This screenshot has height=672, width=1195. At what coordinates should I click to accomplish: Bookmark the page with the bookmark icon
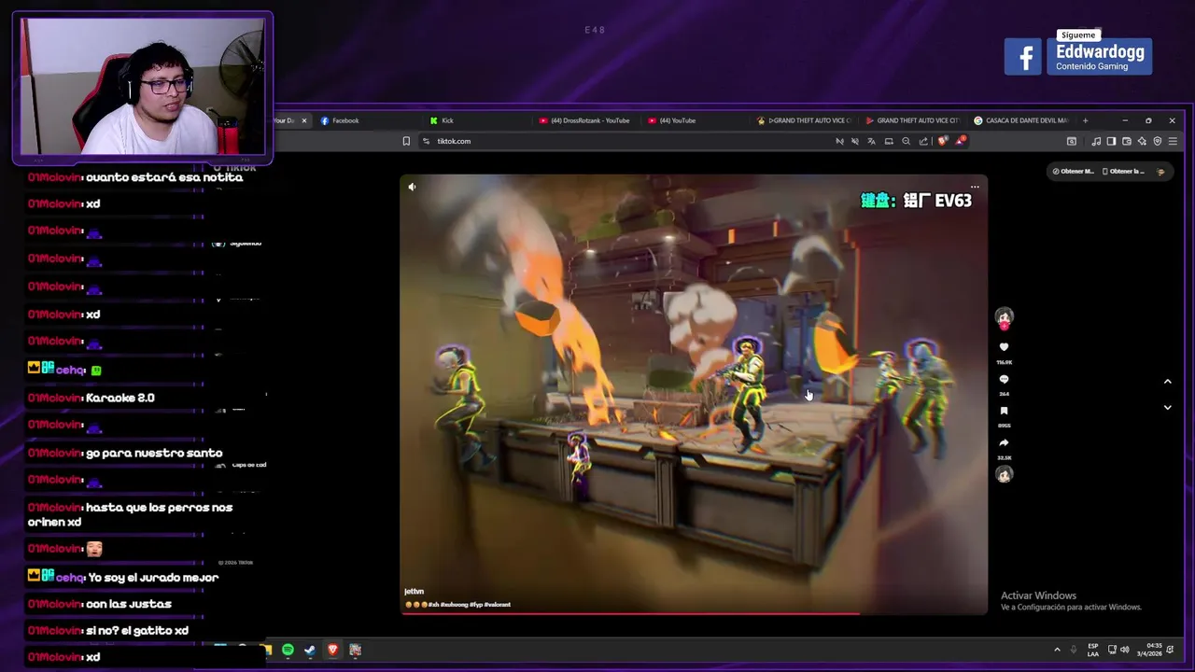click(x=406, y=141)
